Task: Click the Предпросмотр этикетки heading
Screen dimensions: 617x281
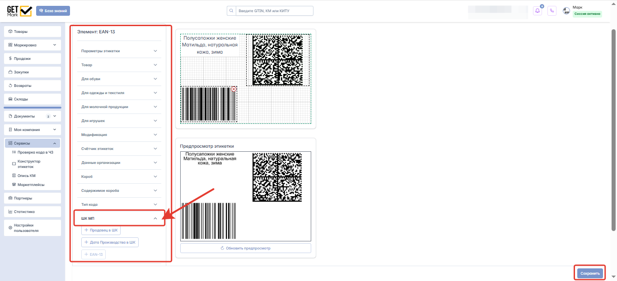Action: pos(207,146)
